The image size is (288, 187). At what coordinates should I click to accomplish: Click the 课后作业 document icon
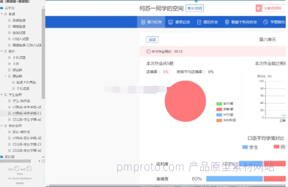(199, 22)
